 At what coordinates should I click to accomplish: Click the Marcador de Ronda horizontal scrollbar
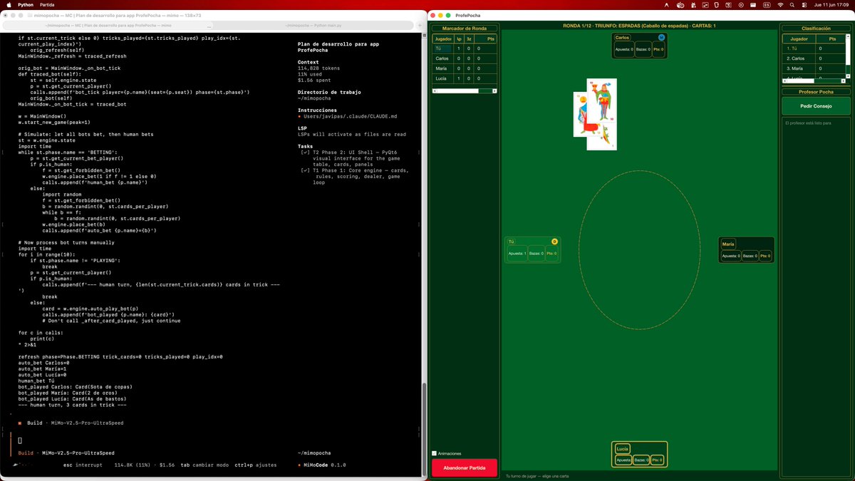click(465, 90)
